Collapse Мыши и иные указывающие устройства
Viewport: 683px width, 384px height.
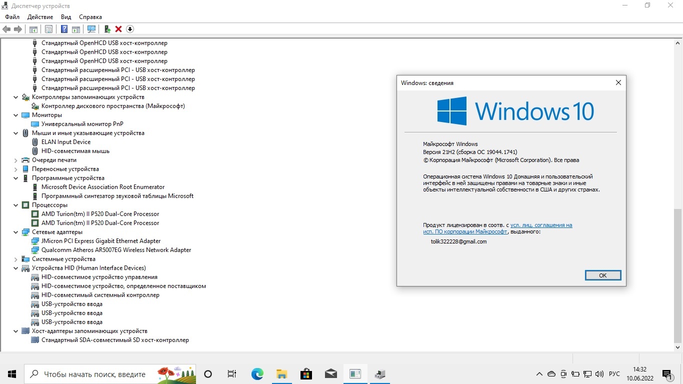(x=16, y=133)
